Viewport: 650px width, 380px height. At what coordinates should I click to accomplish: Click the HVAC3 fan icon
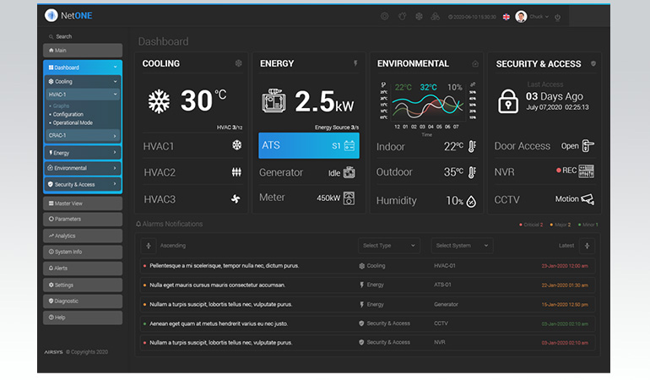coord(236,199)
